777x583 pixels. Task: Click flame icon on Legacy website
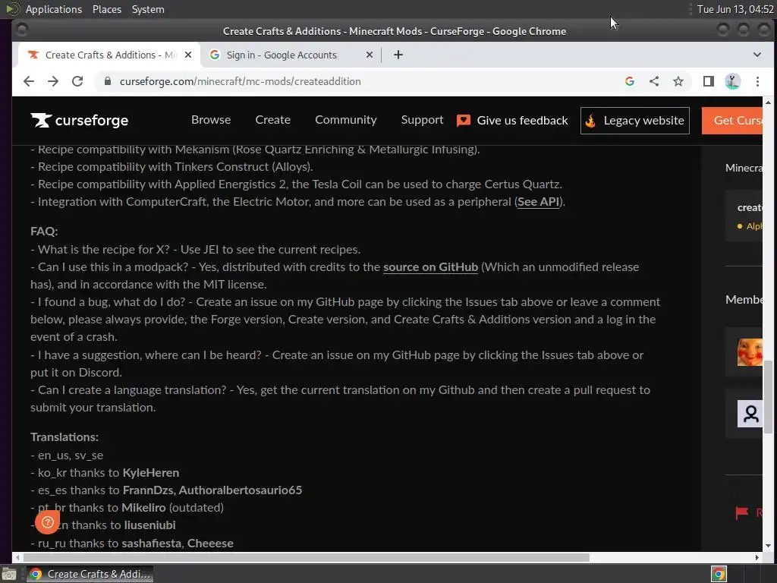(x=590, y=121)
